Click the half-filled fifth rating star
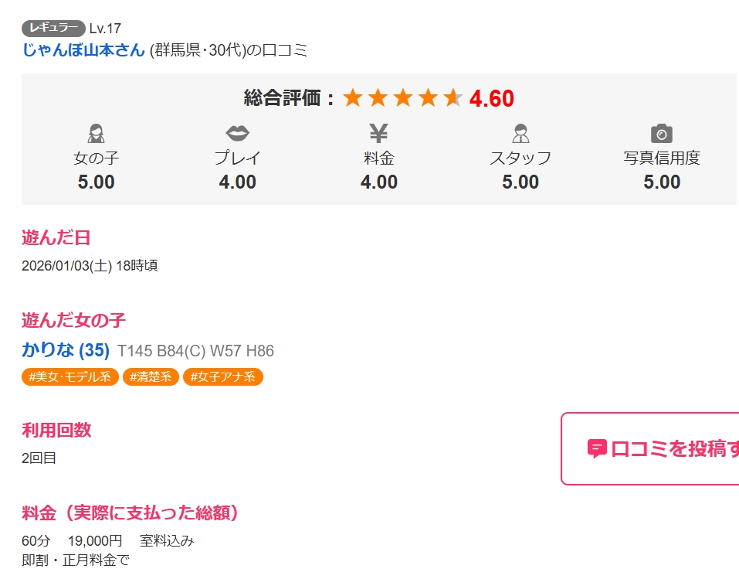Screen dimensions: 739x579 pos(453,98)
